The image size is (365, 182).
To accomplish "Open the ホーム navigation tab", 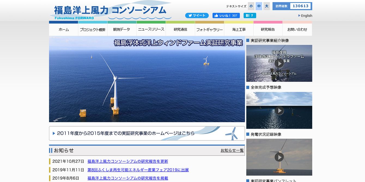I will (x=63, y=30).
